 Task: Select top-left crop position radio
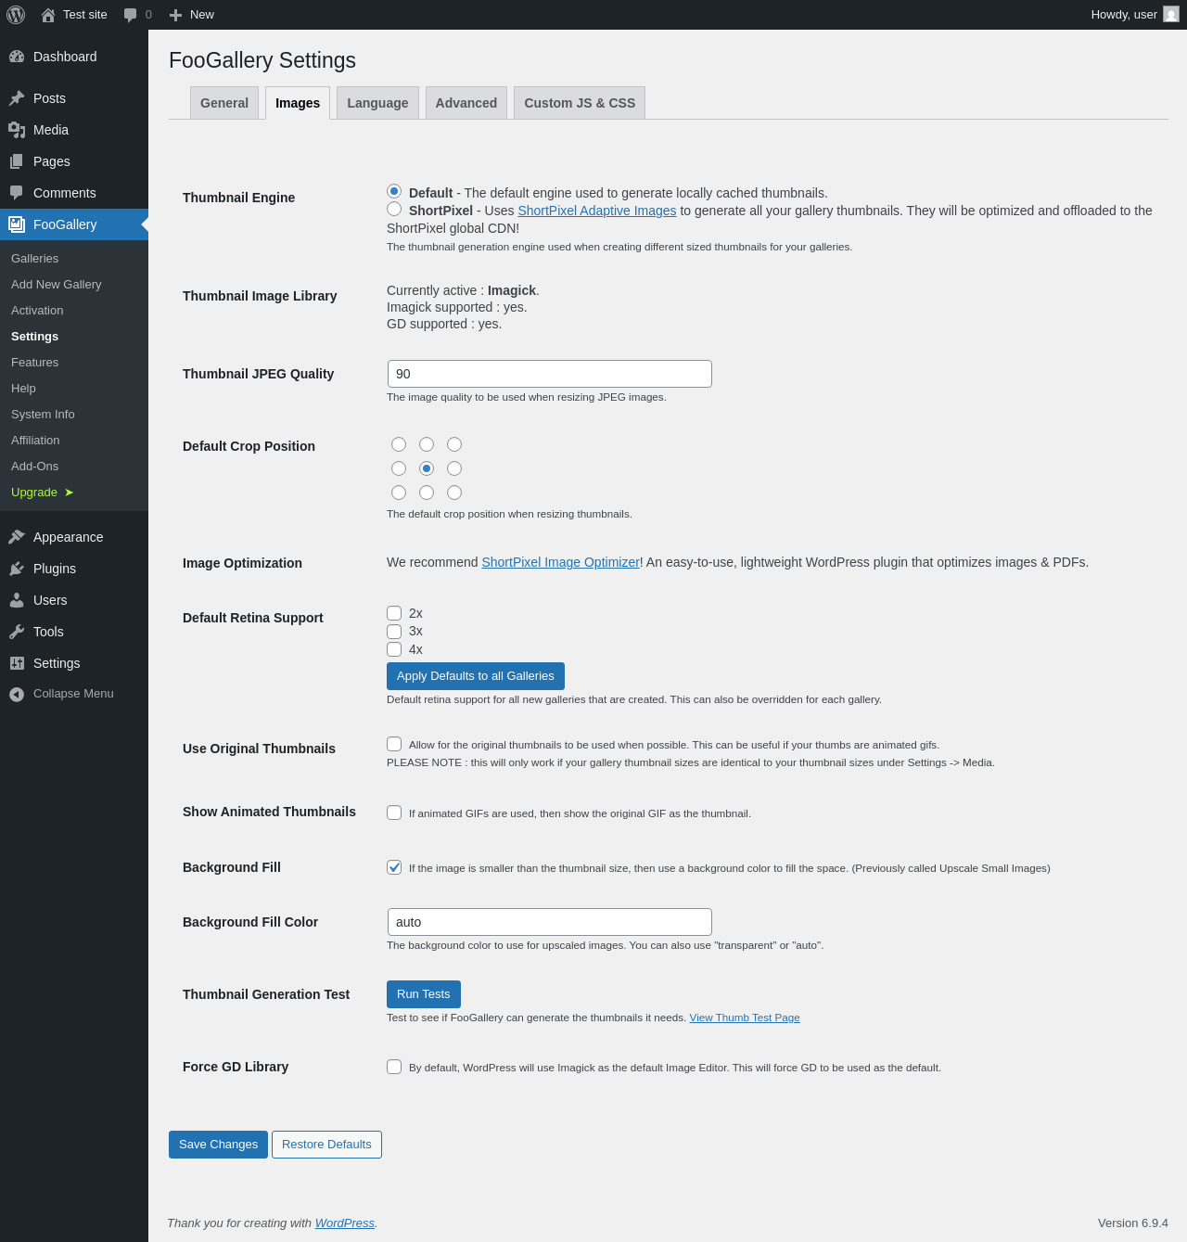(399, 444)
